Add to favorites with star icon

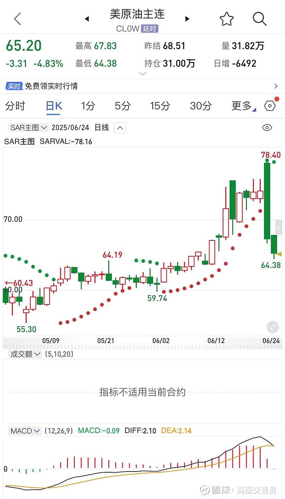coord(227,19)
